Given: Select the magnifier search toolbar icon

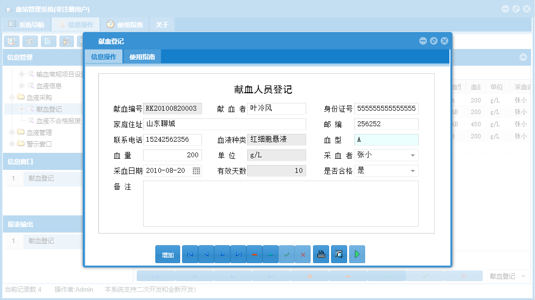Looking at the screenshot, I should [11, 41].
